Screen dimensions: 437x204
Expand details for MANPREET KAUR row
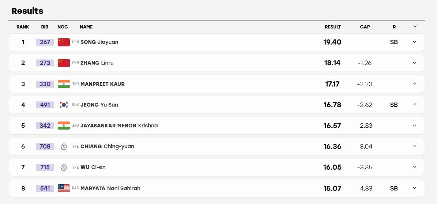coord(414,84)
